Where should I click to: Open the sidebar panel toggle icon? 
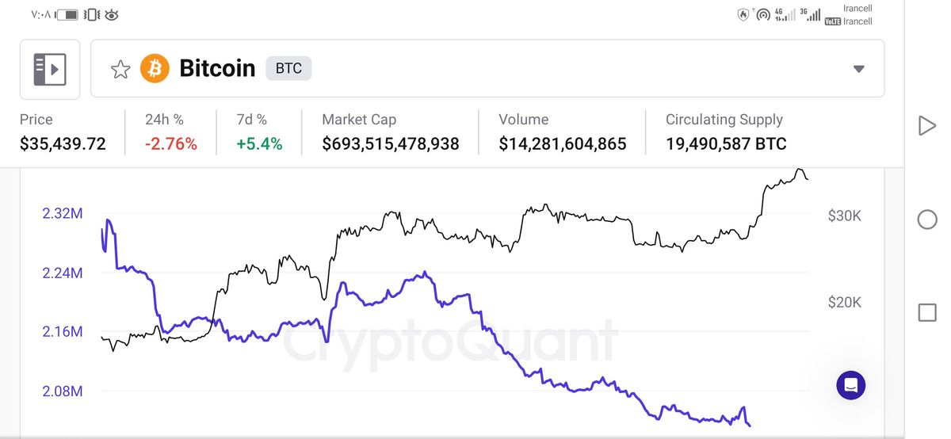pyautogui.click(x=49, y=69)
